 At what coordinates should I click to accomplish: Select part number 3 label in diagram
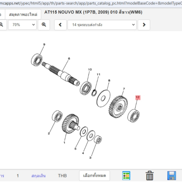click(x=90, y=158)
